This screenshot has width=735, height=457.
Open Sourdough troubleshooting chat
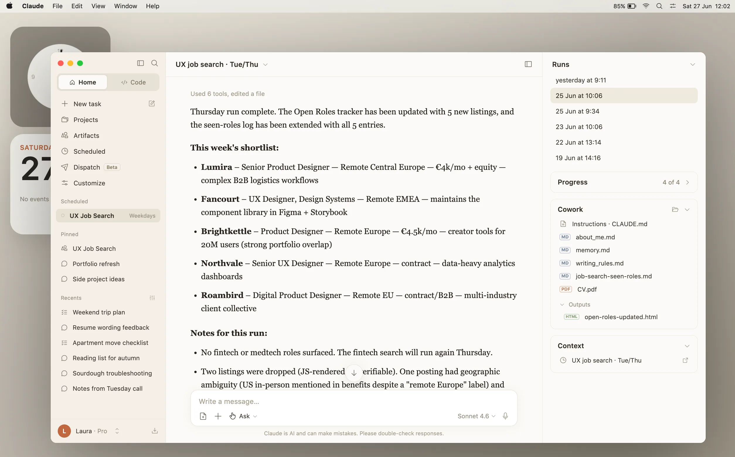click(108, 373)
